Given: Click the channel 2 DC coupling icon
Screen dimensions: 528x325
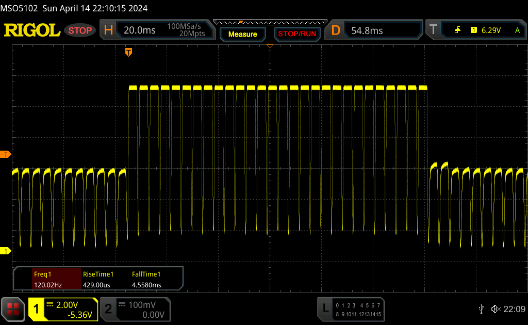Looking at the screenshot, I should click(122, 304).
